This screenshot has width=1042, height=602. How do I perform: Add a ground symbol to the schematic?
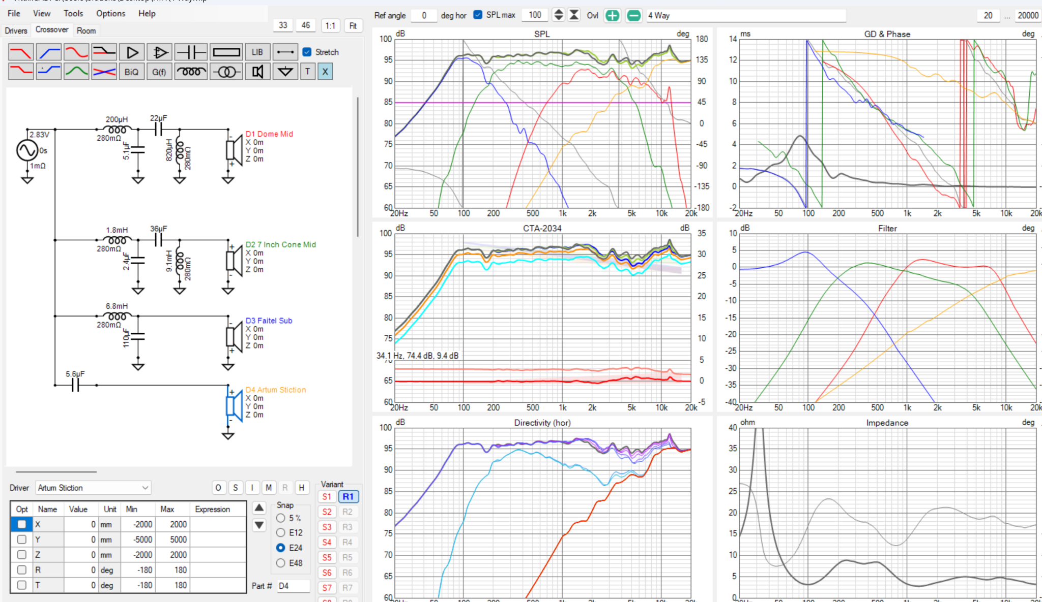(x=285, y=72)
